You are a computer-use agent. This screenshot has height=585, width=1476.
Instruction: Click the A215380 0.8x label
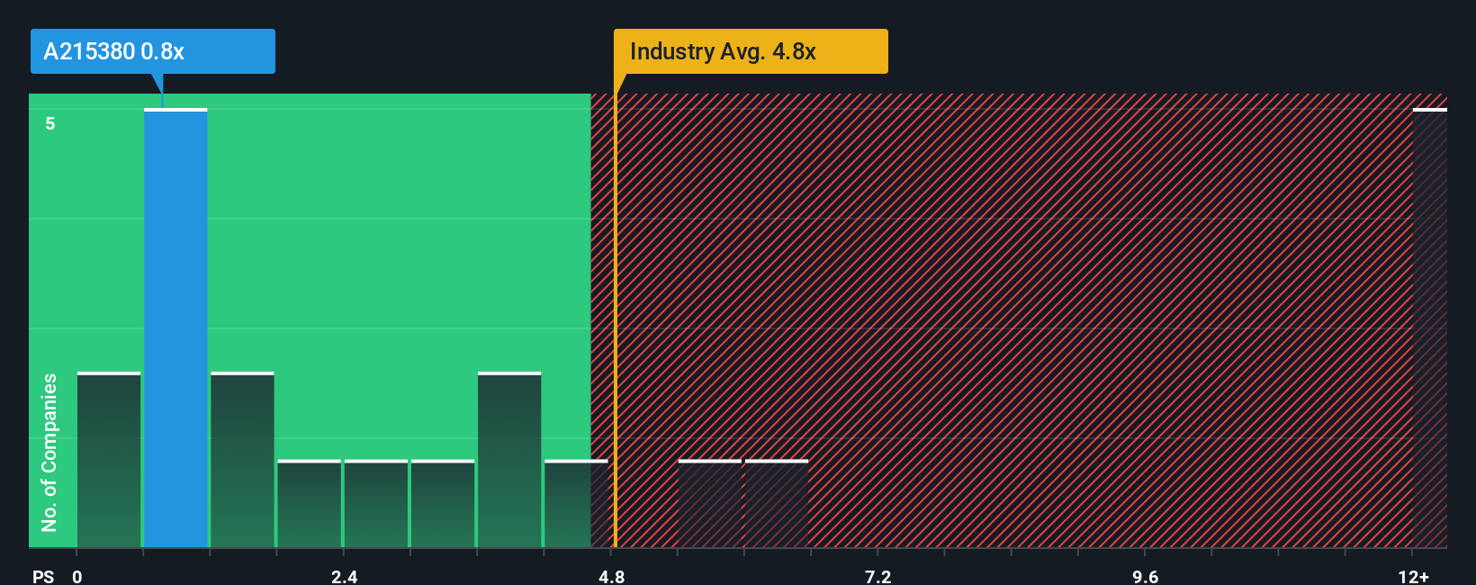[x=153, y=51]
